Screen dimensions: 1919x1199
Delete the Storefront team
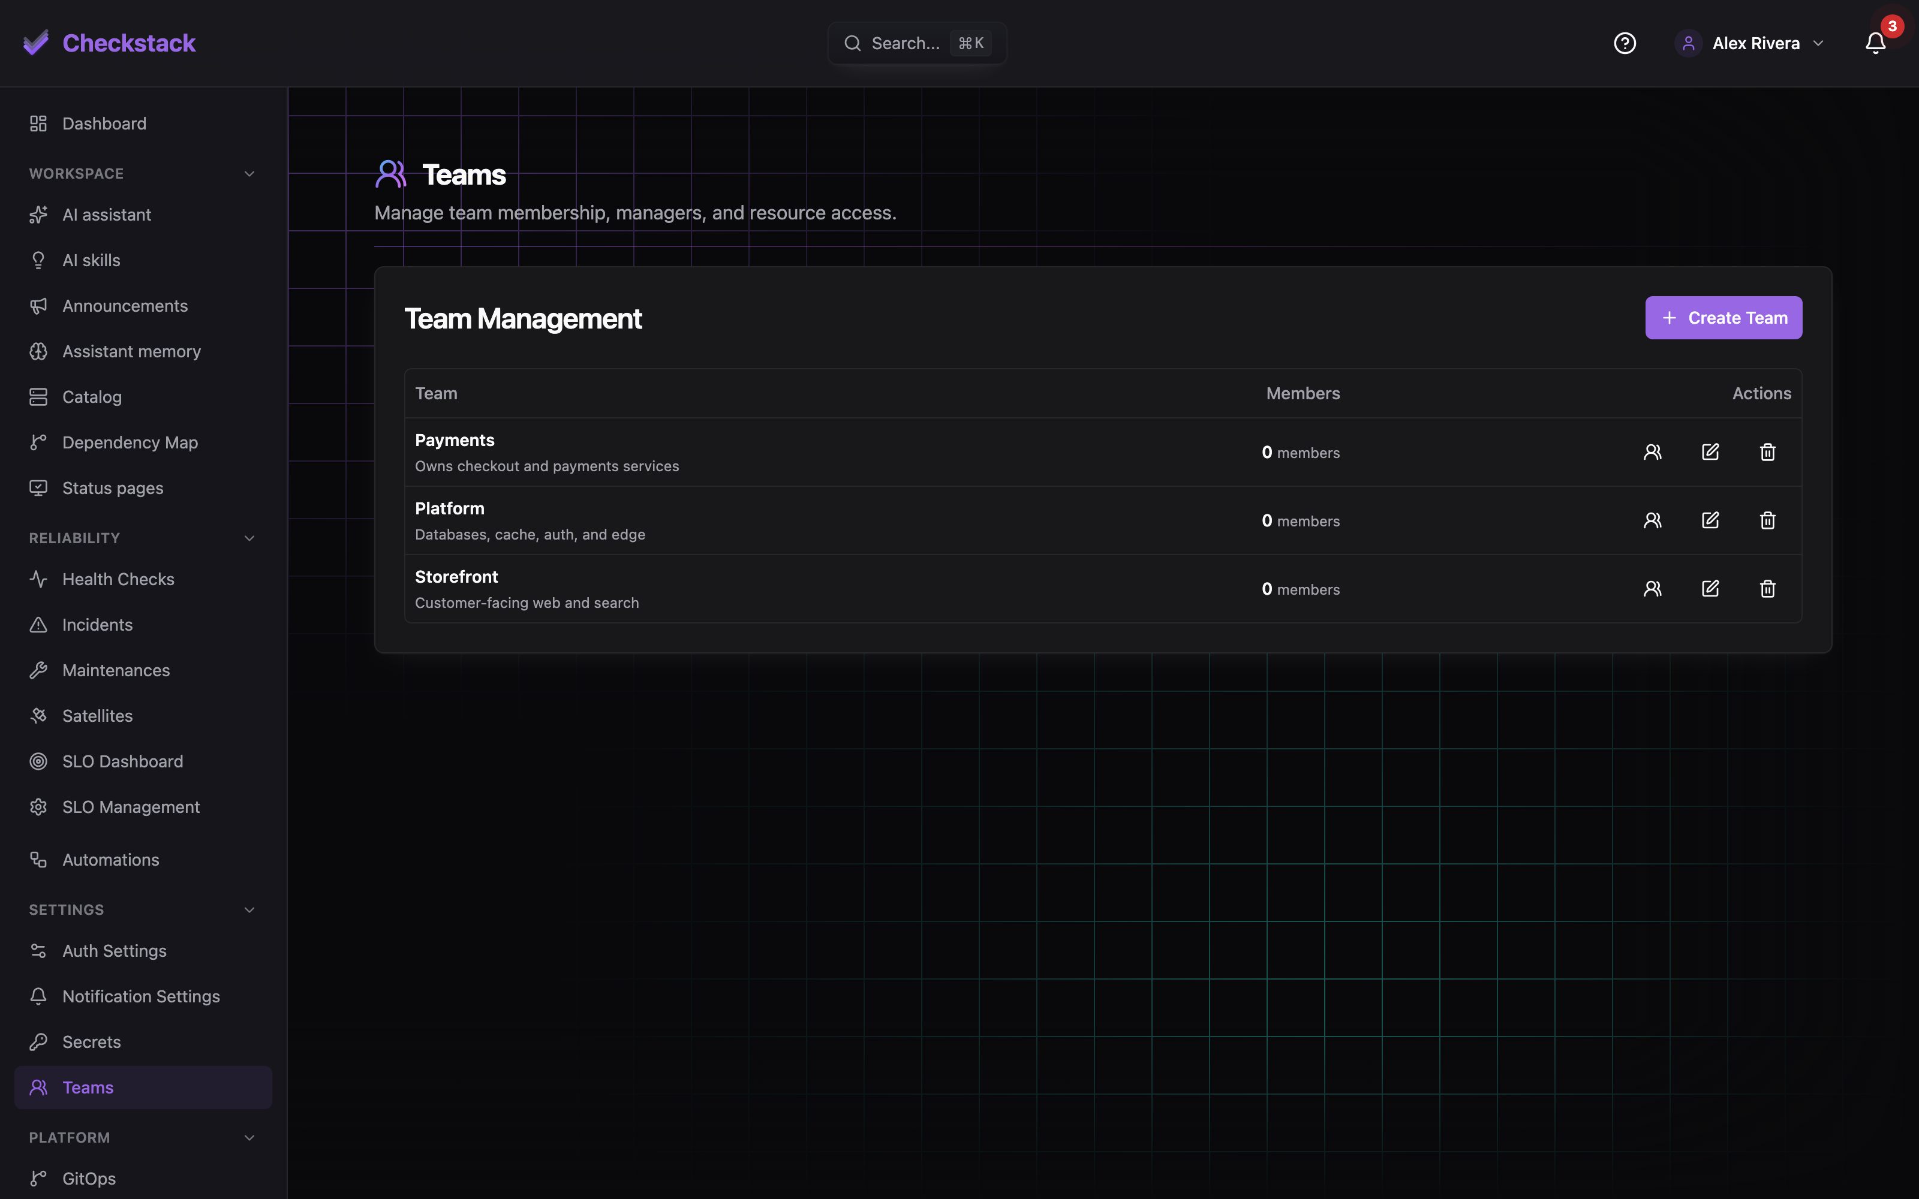[1767, 588]
